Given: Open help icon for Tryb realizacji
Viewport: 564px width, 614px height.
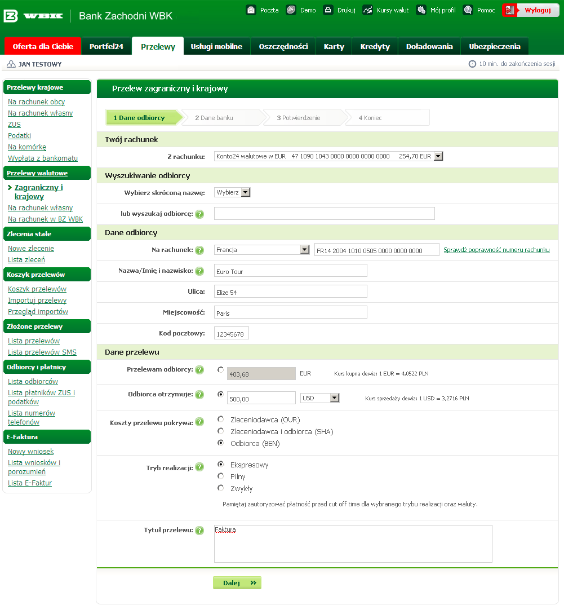Looking at the screenshot, I should click(199, 467).
